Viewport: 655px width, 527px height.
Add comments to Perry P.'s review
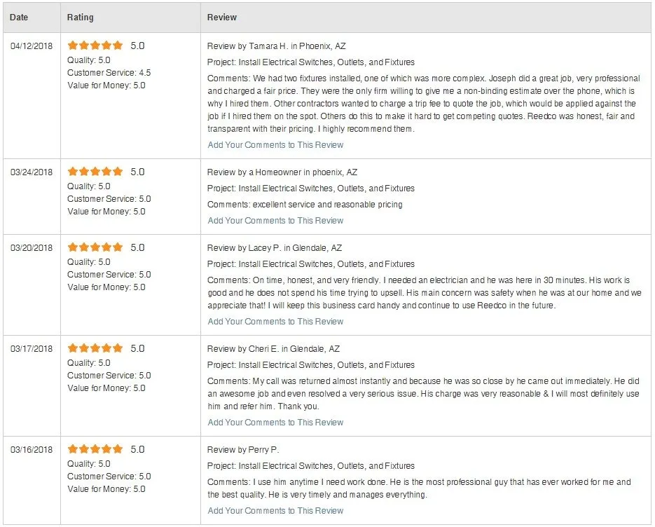click(x=275, y=511)
